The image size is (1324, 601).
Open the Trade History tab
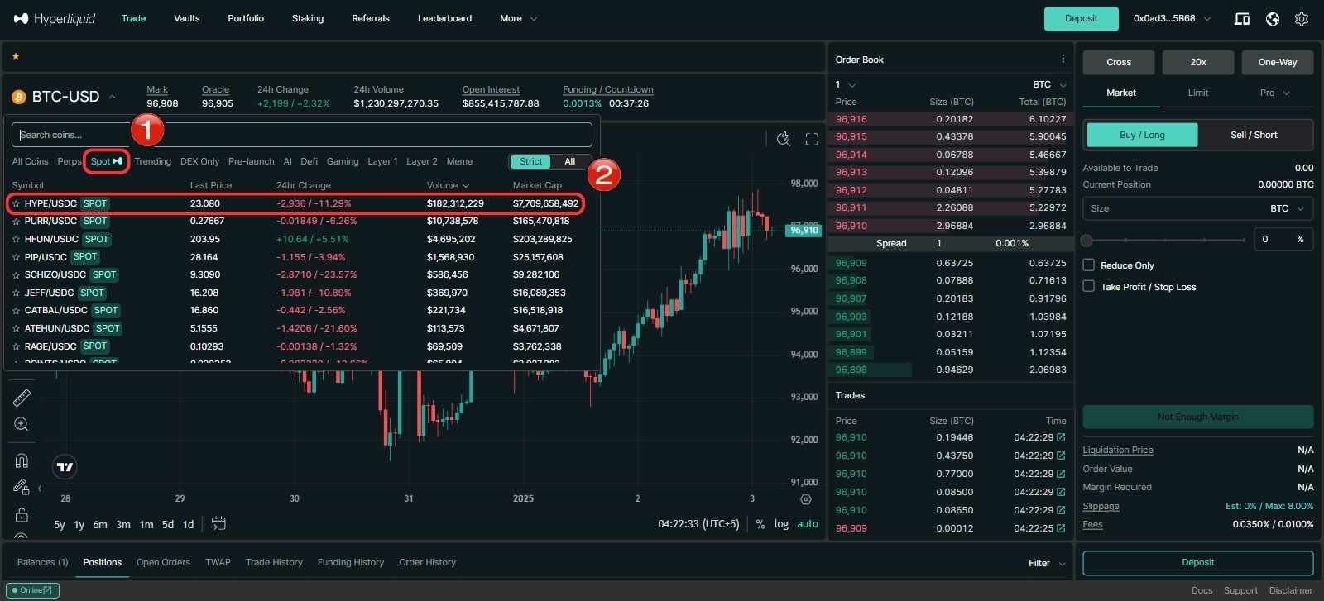pos(274,562)
